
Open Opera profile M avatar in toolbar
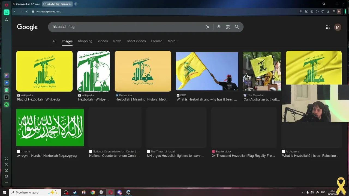coord(339,11)
